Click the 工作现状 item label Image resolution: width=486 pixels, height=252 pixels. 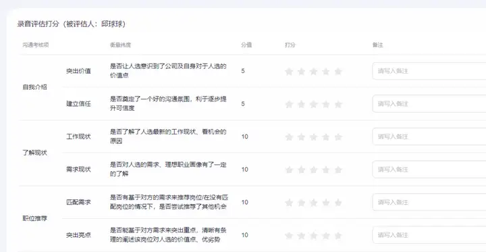coord(78,136)
